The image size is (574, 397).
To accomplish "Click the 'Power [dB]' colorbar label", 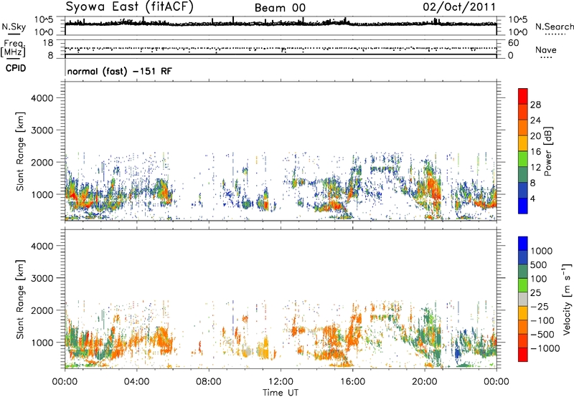I will (x=548, y=151).
